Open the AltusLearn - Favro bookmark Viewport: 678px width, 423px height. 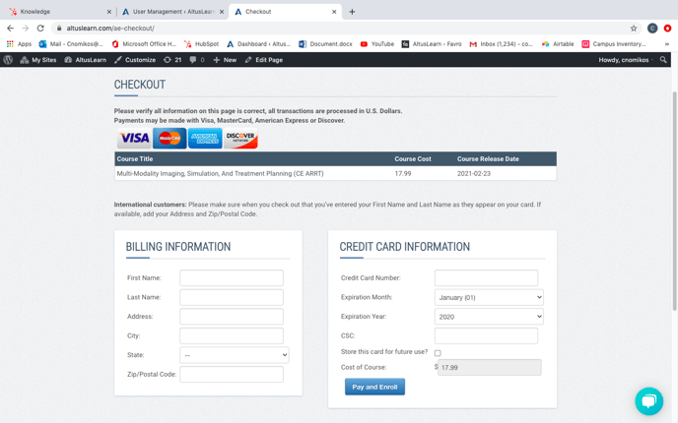(432, 44)
